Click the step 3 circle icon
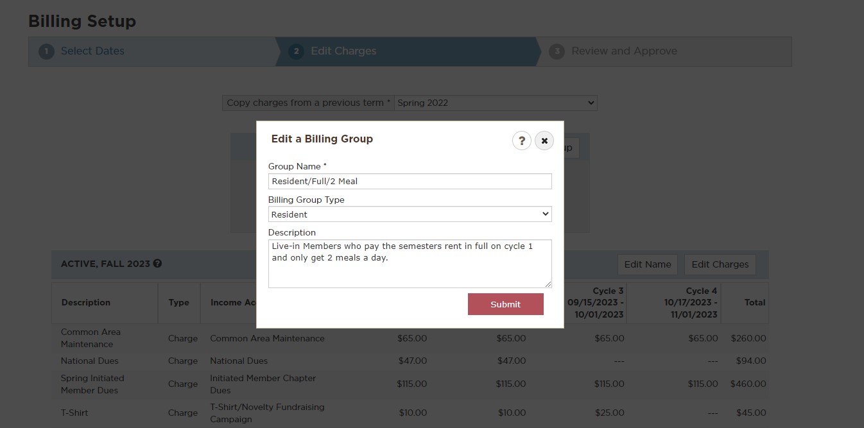 coord(557,51)
